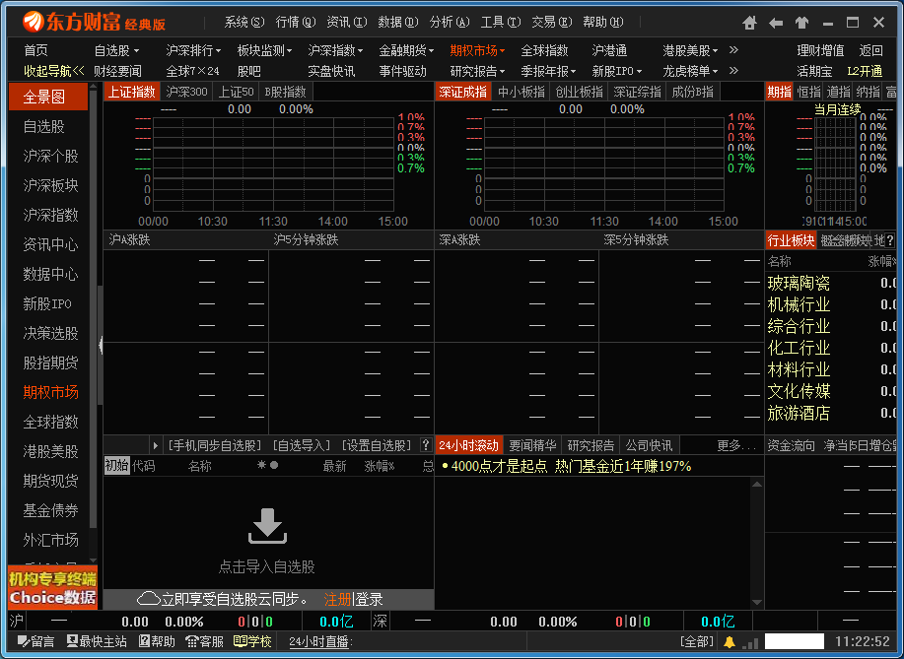This screenshot has height=659, width=904.
Task: Switch to the 创业板指 tab
Action: pos(579,92)
